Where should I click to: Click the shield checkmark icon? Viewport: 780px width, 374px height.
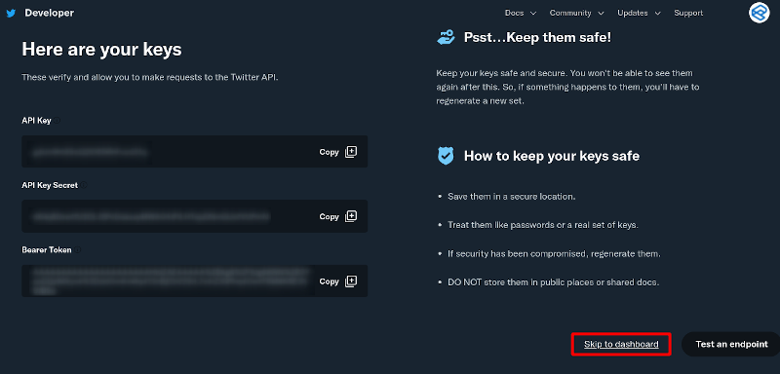point(446,156)
